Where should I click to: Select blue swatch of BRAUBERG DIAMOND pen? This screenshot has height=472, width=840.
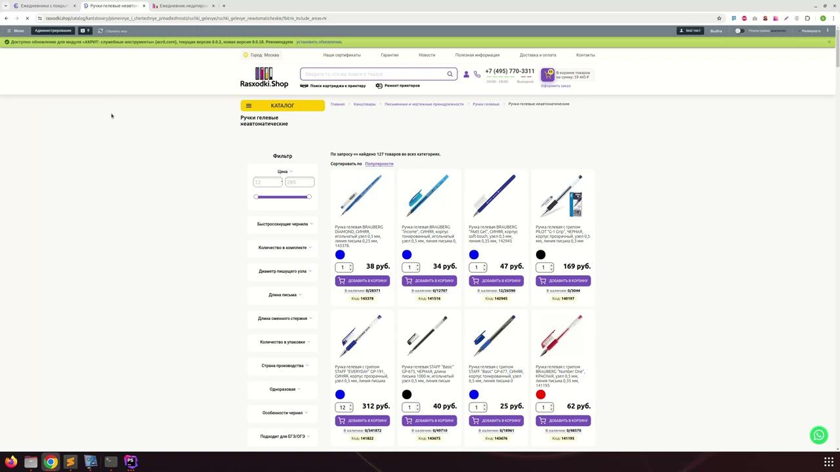pyautogui.click(x=340, y=254)
